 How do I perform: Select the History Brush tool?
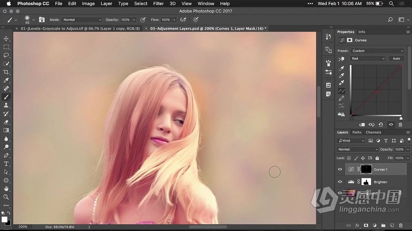pos(6,114)
